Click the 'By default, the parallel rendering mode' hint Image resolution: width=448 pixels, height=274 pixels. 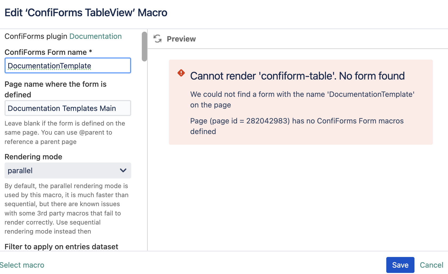tap(67, 209)
